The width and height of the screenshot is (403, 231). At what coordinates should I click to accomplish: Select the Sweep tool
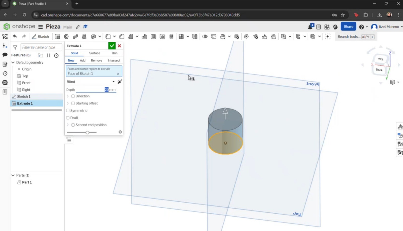tap(75, 36)
